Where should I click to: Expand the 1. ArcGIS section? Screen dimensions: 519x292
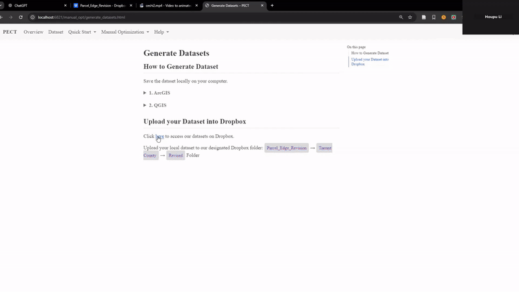pos(156,93)
